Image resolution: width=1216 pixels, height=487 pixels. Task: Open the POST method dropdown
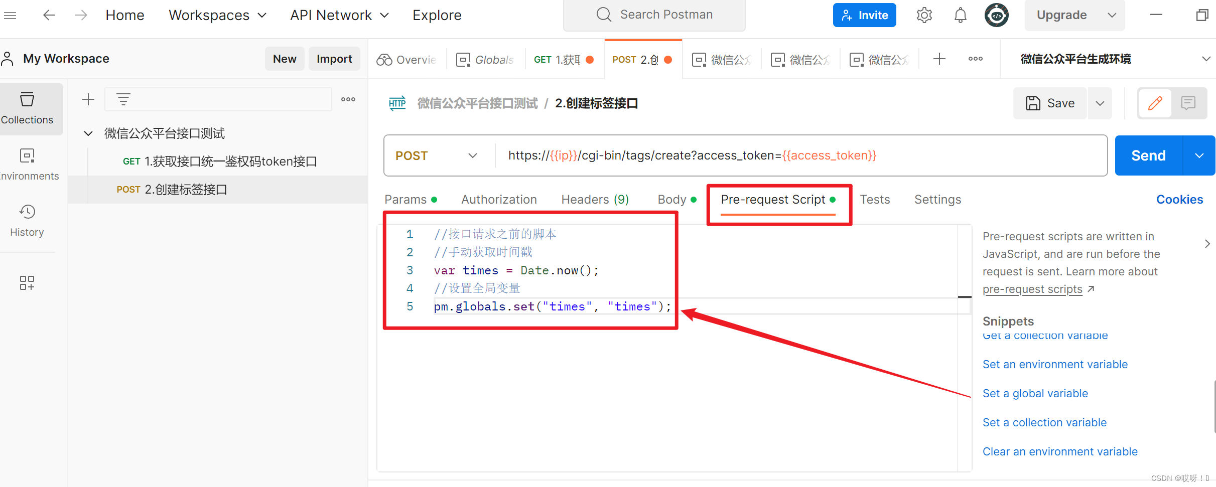click(x=436, y=155)
